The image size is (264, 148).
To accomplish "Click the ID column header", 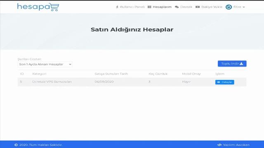I will tap(22, 74).
